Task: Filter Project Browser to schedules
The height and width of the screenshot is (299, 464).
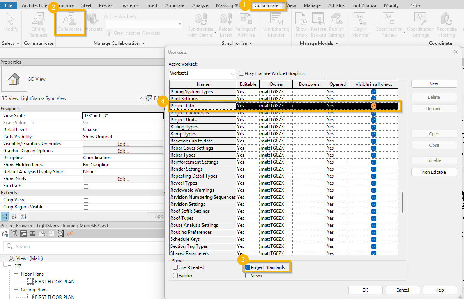Action: pos(32,233)
